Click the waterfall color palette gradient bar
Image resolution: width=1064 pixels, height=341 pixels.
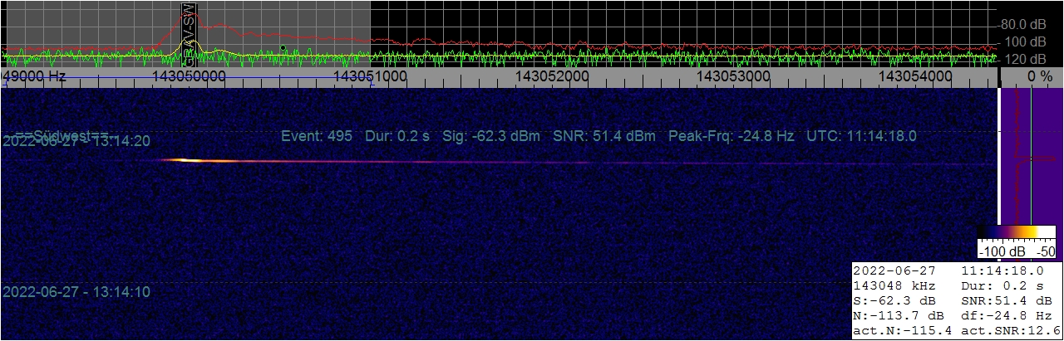(x=1016, y=232)
